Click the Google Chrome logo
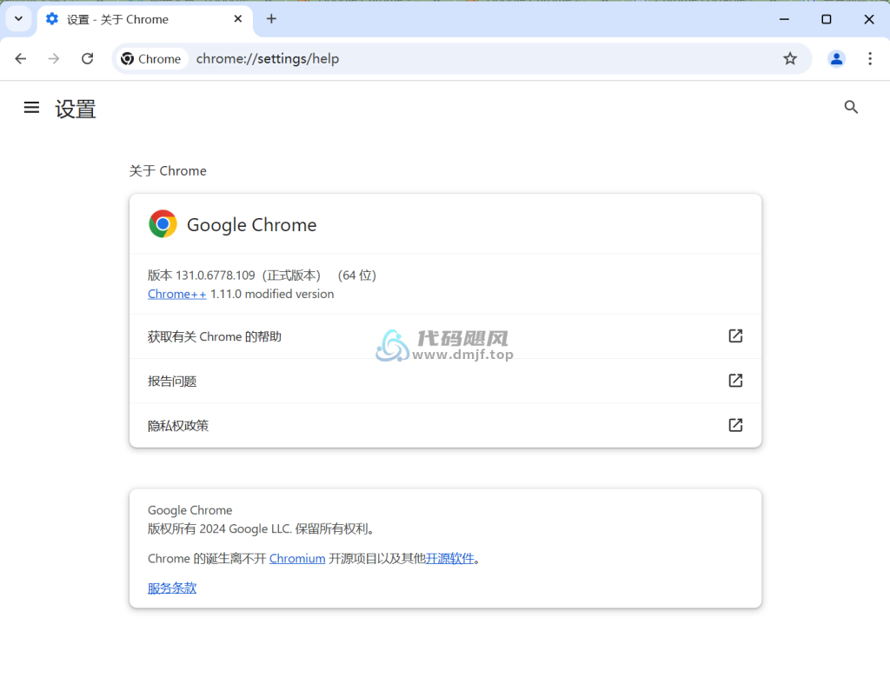Screen dimensions: 890x691 pyautogui.click(x=163, y=223)
